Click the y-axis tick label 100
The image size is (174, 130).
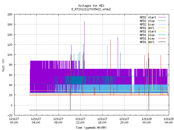(x=10, y=55)
